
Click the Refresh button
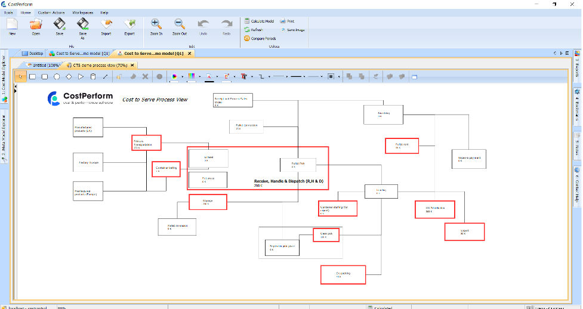click(253, 30)
